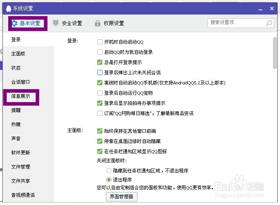Uncheck 始终保持在其他窗口前端

(x=100, y=131)
